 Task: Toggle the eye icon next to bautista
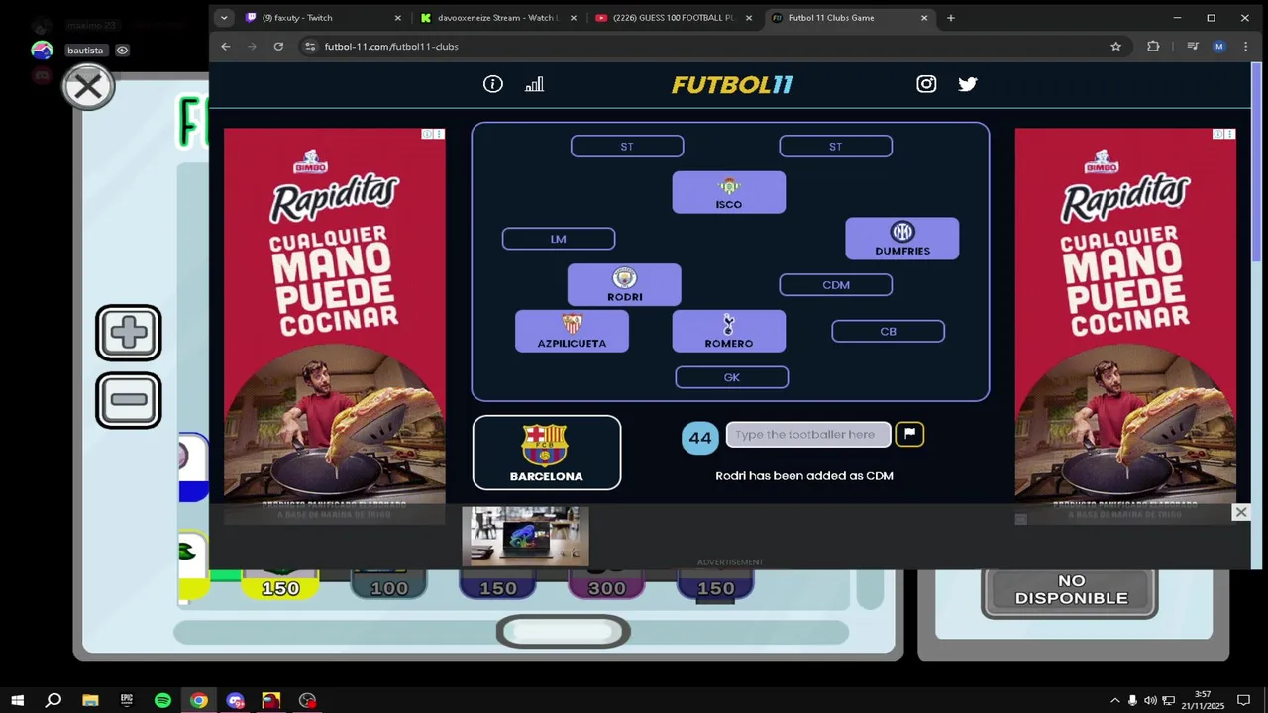(122, 51)
